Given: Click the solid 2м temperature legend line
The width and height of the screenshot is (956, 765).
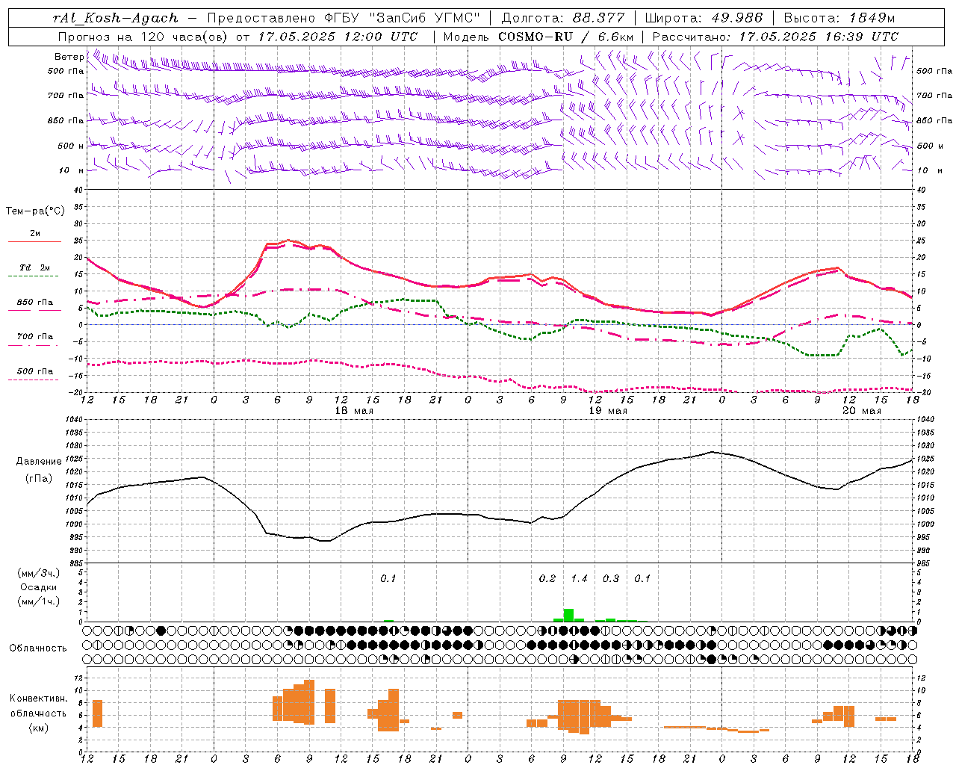Looking at the screenshot, I should click(34, 242).
